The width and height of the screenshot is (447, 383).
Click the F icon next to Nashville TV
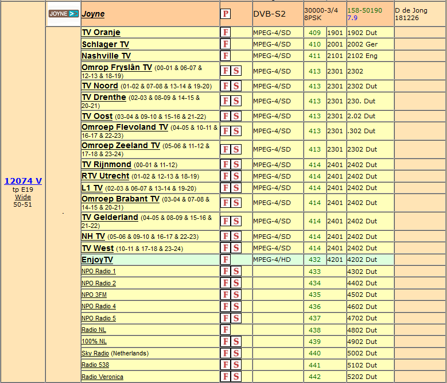coord(226,55)
